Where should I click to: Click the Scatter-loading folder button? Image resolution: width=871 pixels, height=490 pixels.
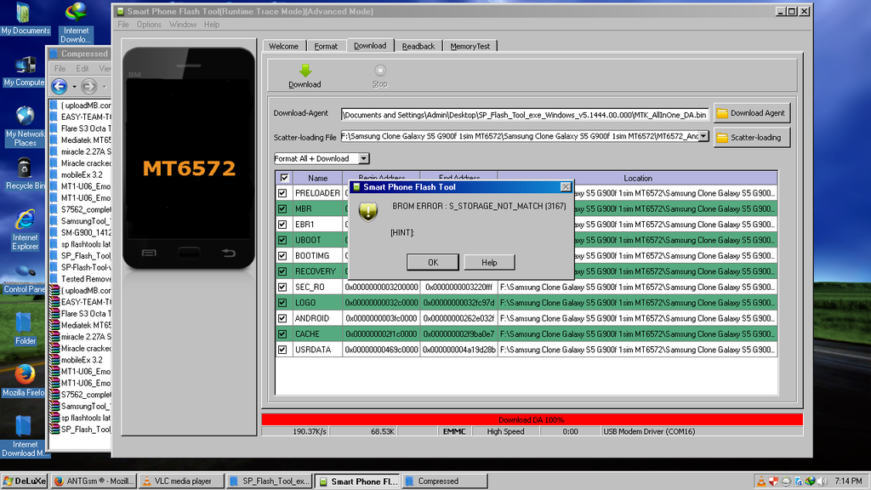751,137
